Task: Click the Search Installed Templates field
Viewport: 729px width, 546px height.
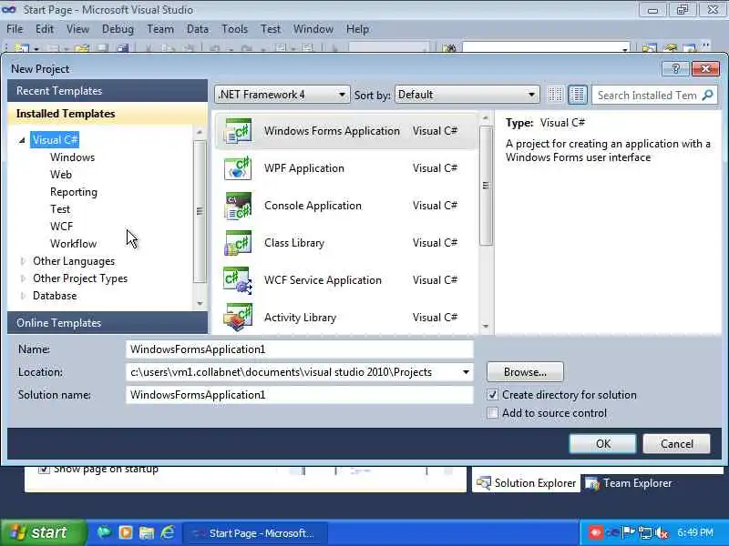Action: point(647,96)
